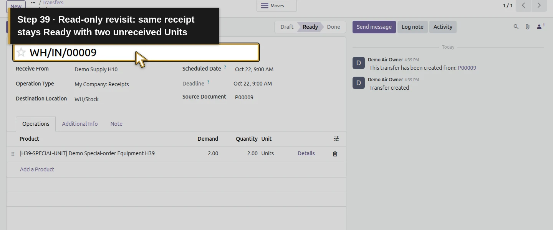Open attachments paperclip icon
This screenshot has height=230, width=553.
click(x=528, y=27)
